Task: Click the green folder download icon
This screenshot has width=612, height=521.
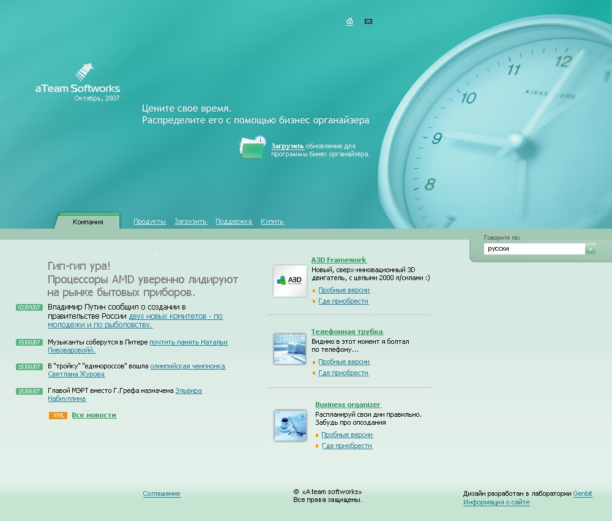Action: coord(253,148)
